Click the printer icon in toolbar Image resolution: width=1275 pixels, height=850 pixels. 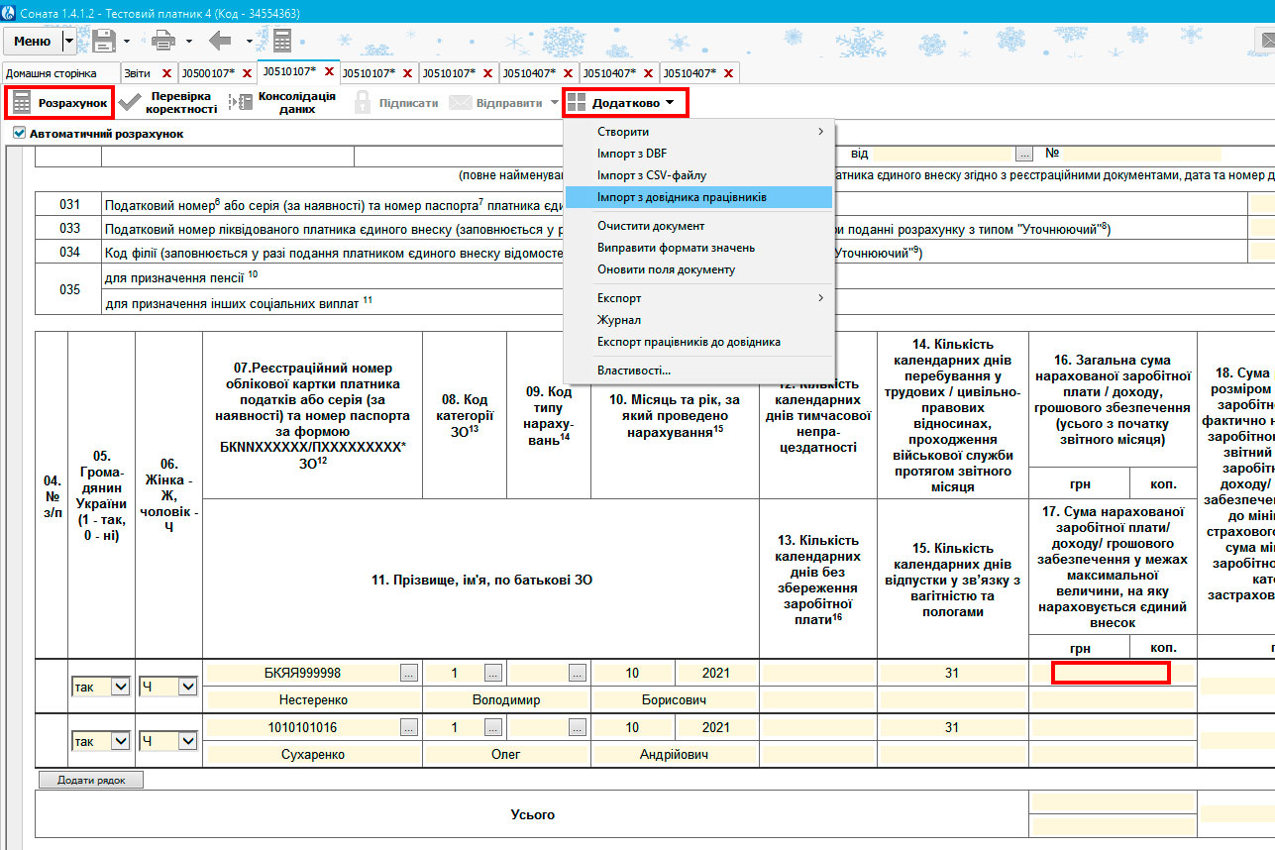[163, 41]
